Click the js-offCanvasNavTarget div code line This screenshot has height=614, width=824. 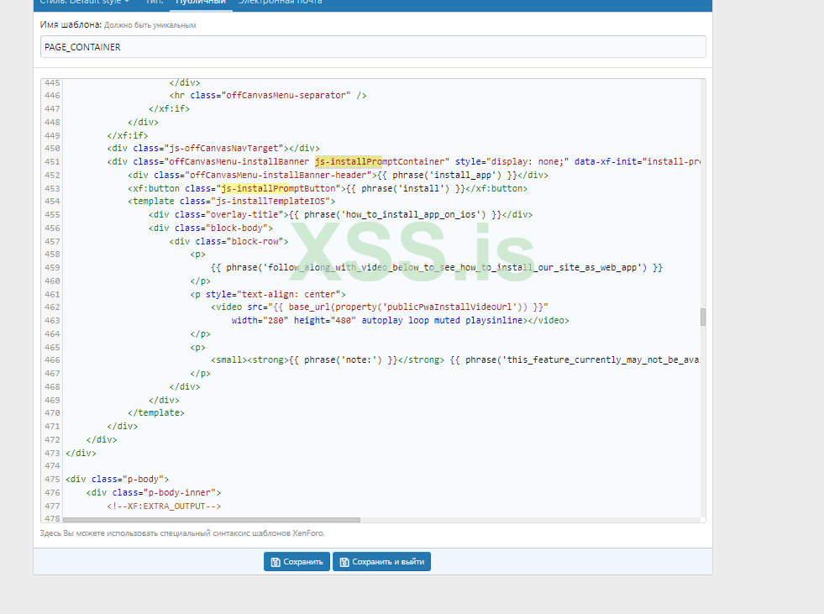coord(213,148)
